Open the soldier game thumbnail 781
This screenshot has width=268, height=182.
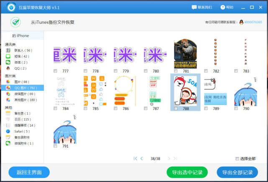[x=186, y=54]
